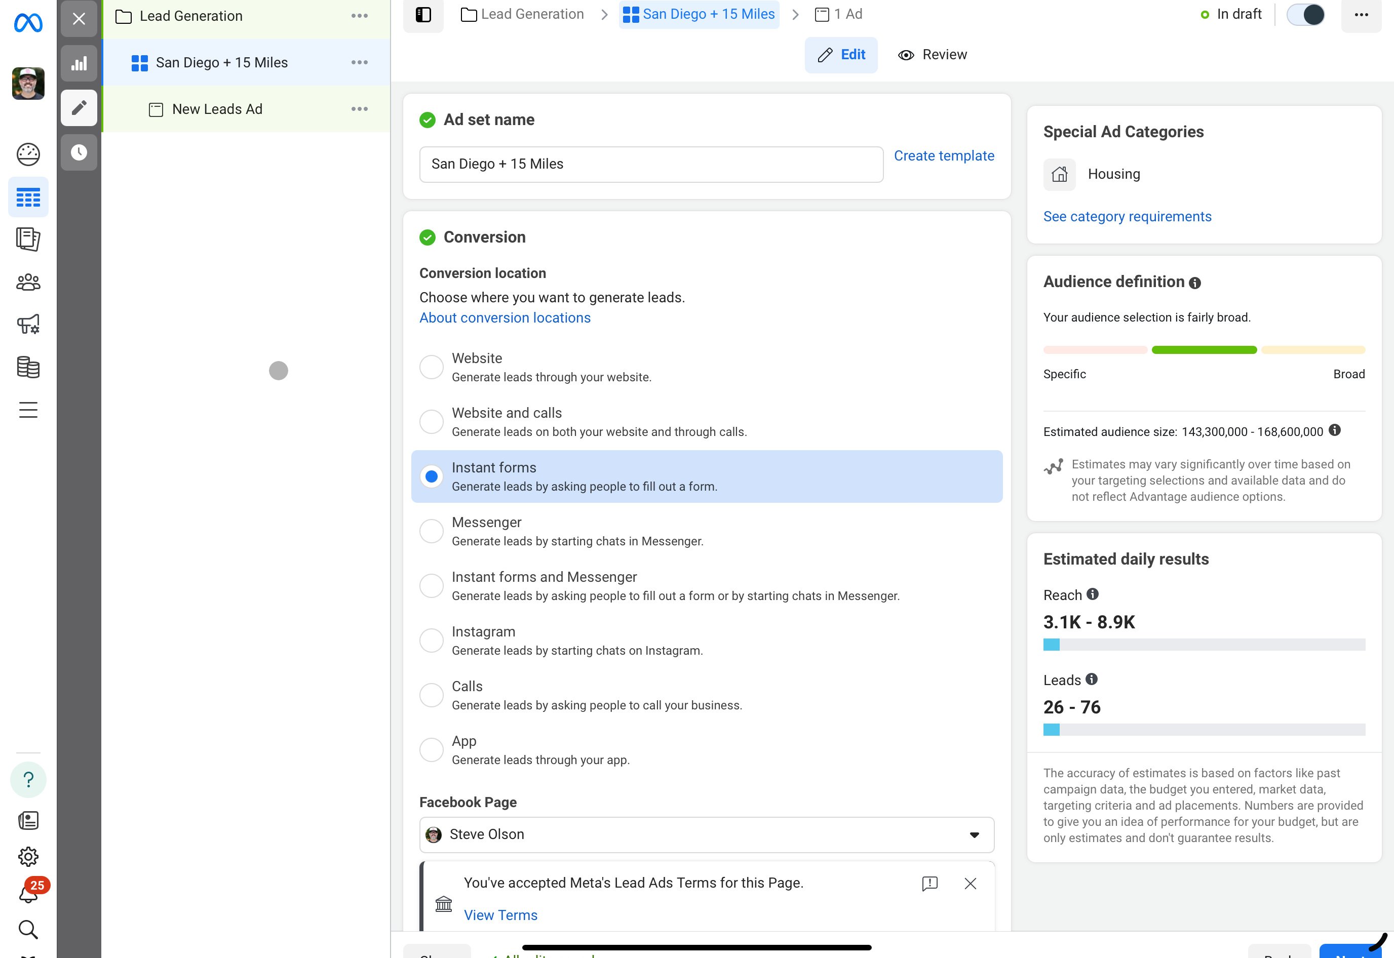Choose the Calls conversion location radio
The width and height of the screenshot is (1394, 958).
click(x=431, y=695)
